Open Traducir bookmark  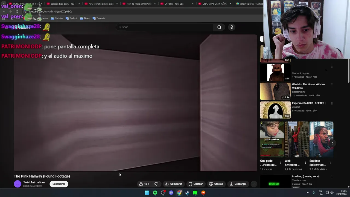point(71,18)
